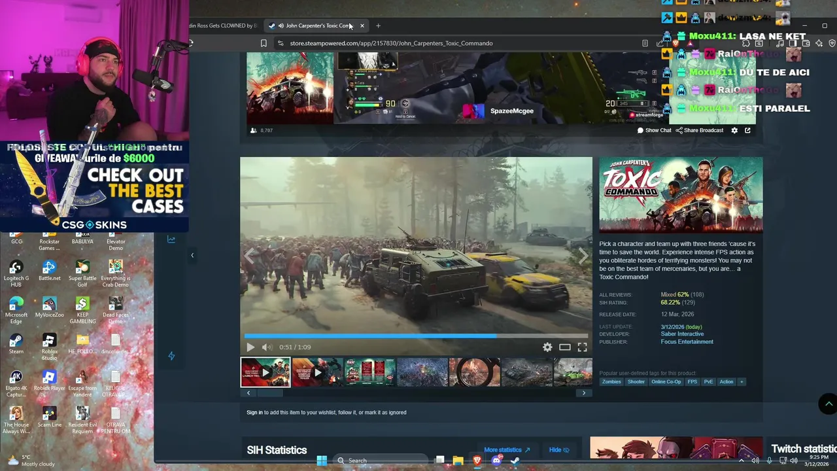
Task: Show Chat on the broadcast
Action: (x=654, y=130)
